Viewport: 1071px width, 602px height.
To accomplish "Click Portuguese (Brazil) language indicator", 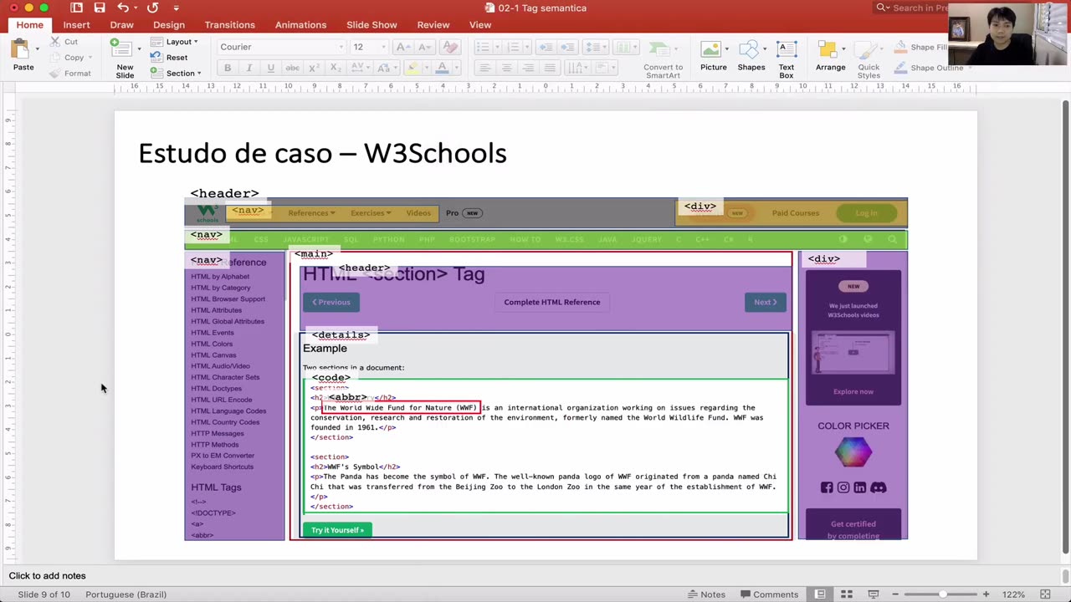I will (x=126, y=594).
